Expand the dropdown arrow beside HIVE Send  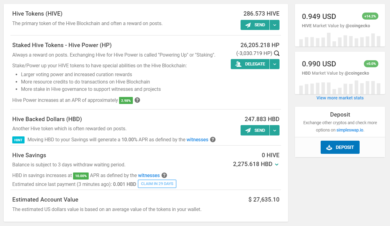coord(275,25)
